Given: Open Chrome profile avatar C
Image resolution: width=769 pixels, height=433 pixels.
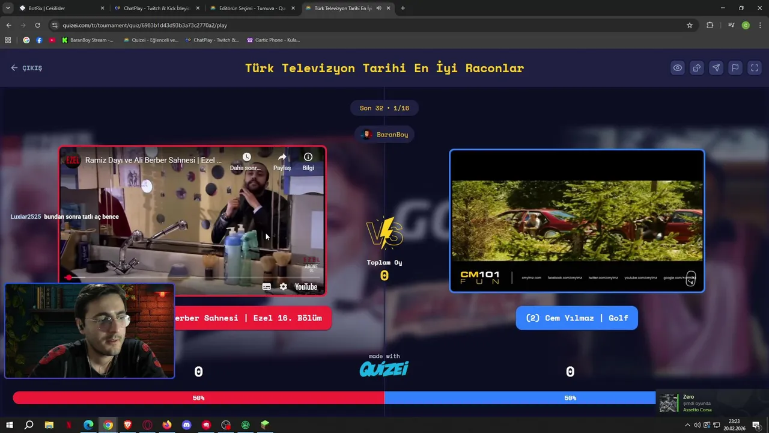Looking at the screenshot, I should tap(746, 25).
